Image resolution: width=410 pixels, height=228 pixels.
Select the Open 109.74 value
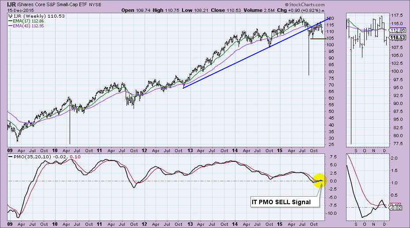(136, 11)
